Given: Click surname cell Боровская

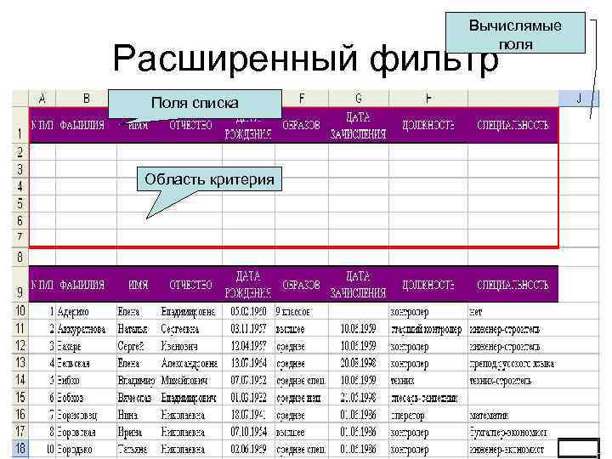Looking at the screenshot, I should [x=86, y=432].
